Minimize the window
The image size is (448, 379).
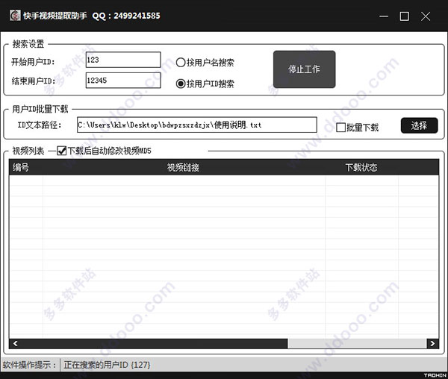pyautogui.click(x=384, y=16)
